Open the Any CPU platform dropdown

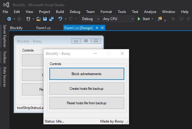point(118,19)
